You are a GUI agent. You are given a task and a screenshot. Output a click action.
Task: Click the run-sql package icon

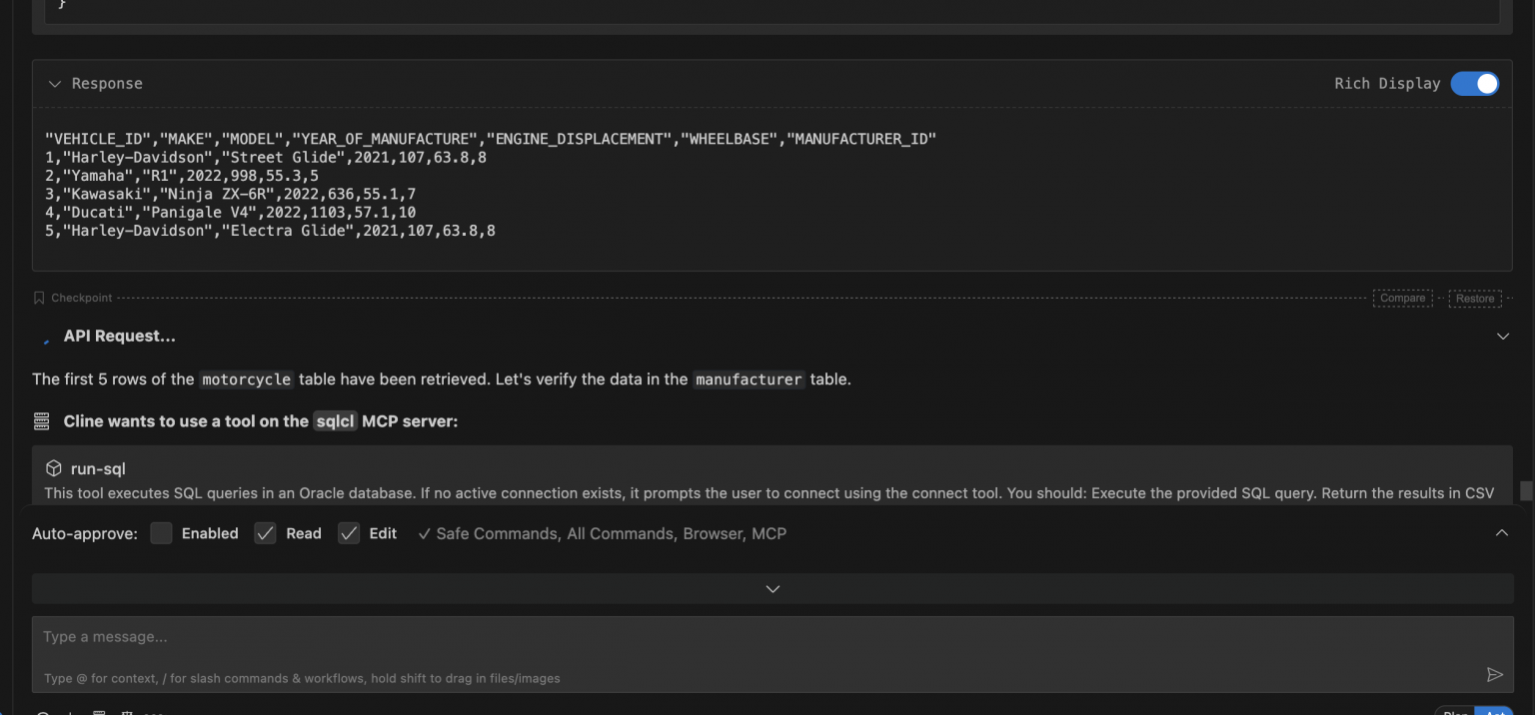point(52,467)
